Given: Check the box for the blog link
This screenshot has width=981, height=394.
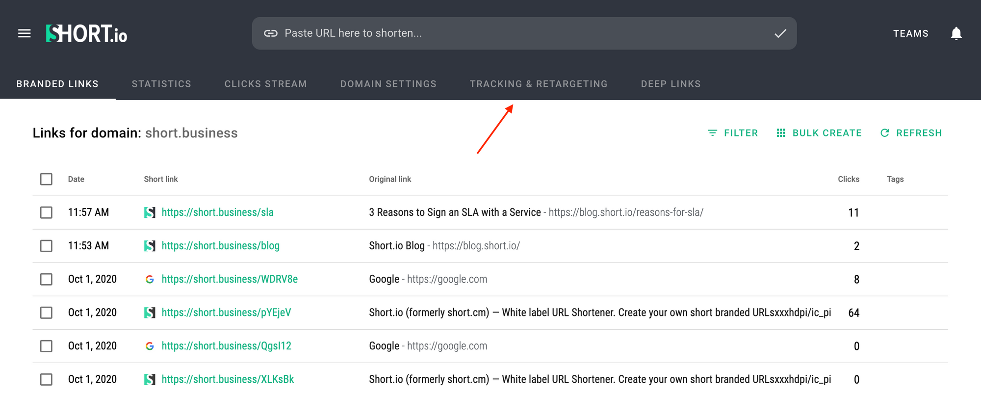Looking at the screenshot, I should pyautogui.click(x=46, y=246).
